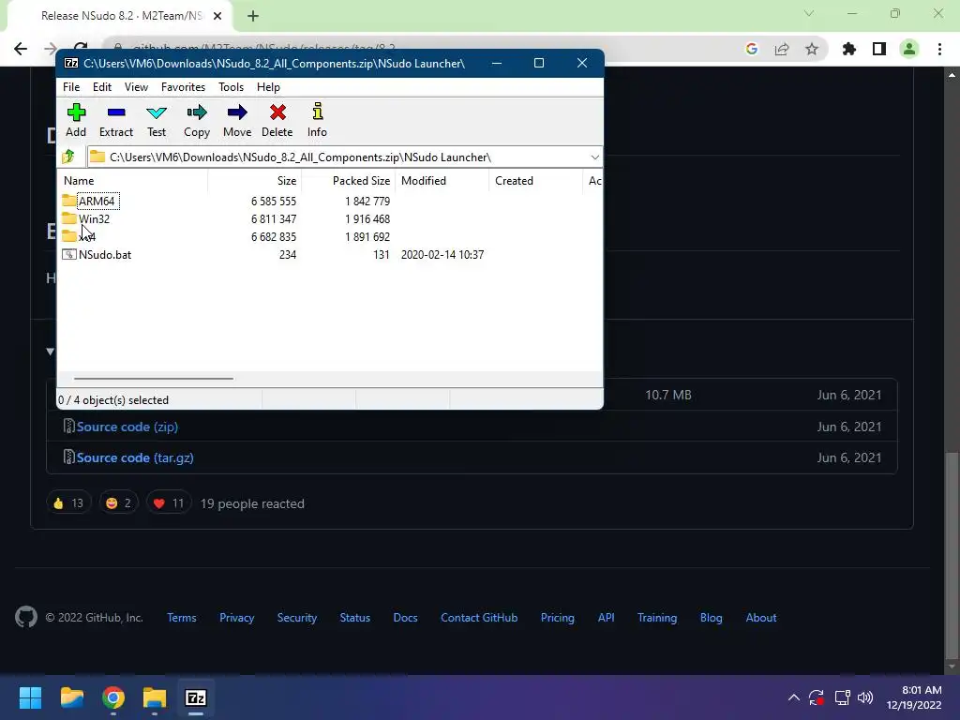Open the Security footer link

(297, 618)
